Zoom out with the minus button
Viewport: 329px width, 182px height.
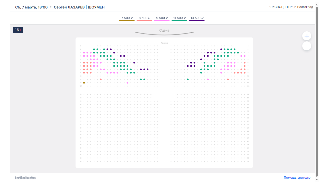tap(307, 46)
